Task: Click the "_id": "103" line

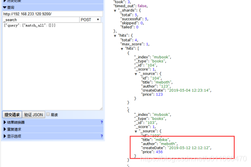Action: [x=146, y=123]
